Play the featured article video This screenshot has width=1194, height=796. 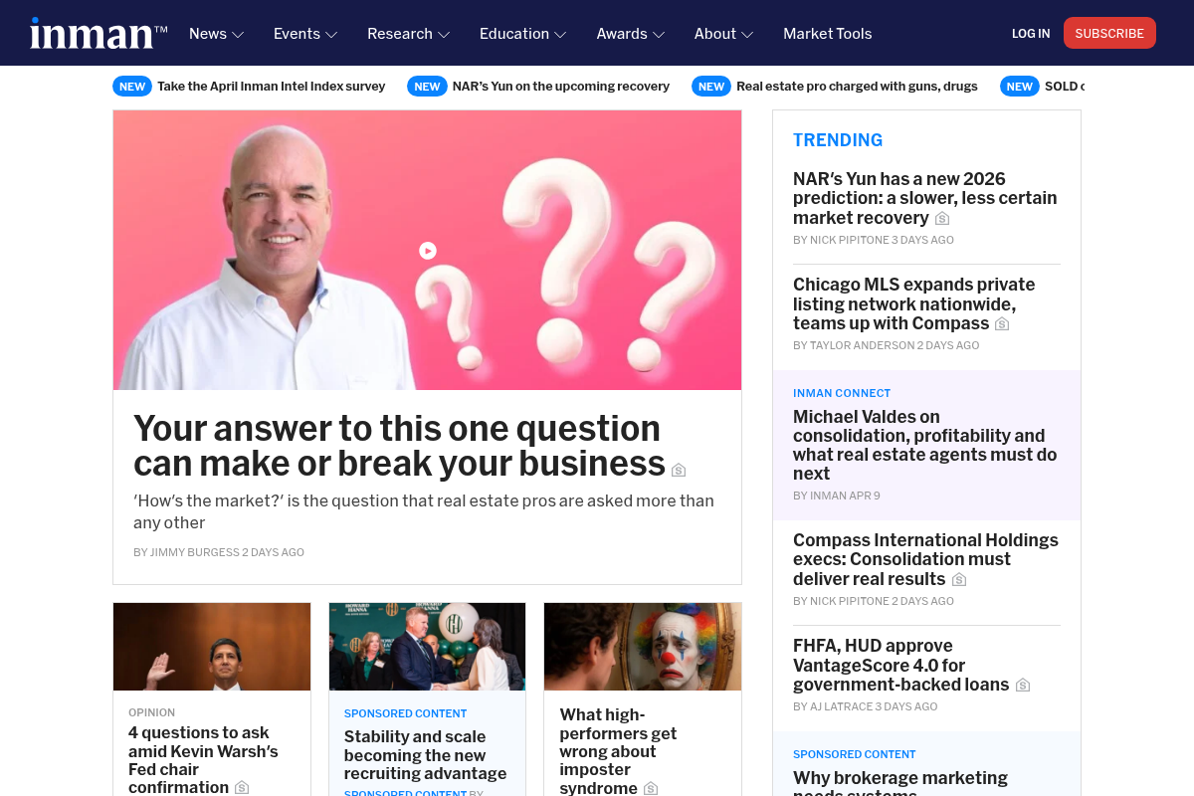[427, 251]
